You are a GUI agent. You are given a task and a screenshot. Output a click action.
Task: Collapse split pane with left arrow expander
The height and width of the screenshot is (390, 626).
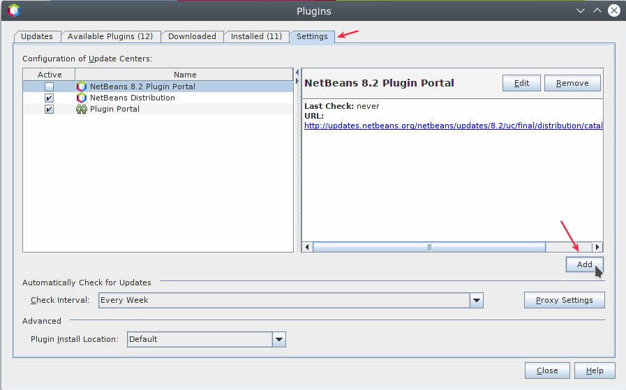(x=297, y=73)
